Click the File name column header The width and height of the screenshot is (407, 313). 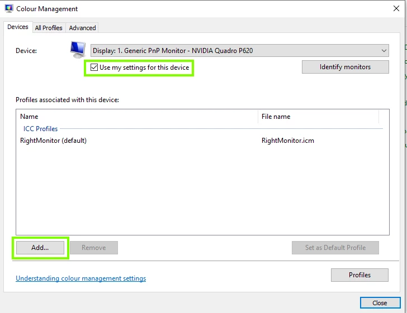pyautogui.click(x=319, y=117)
